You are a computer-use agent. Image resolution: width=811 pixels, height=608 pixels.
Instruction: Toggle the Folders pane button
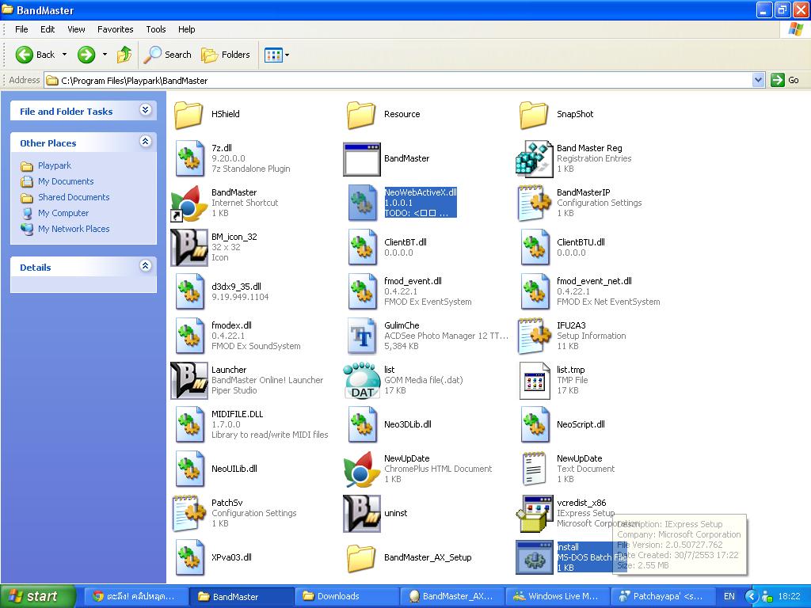point(226,55)
